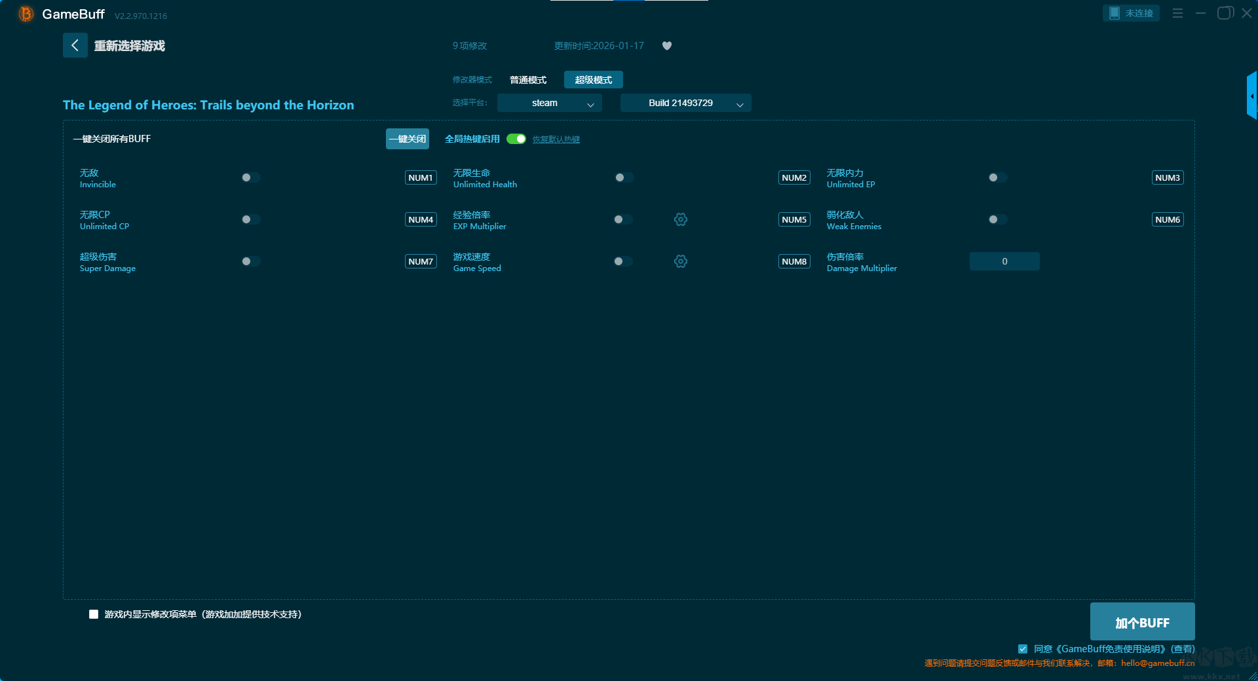Click the back arrow to reselect game
Image resolution: width=1258 pixels, height=681 pixels.
click(x=75, y=45)
